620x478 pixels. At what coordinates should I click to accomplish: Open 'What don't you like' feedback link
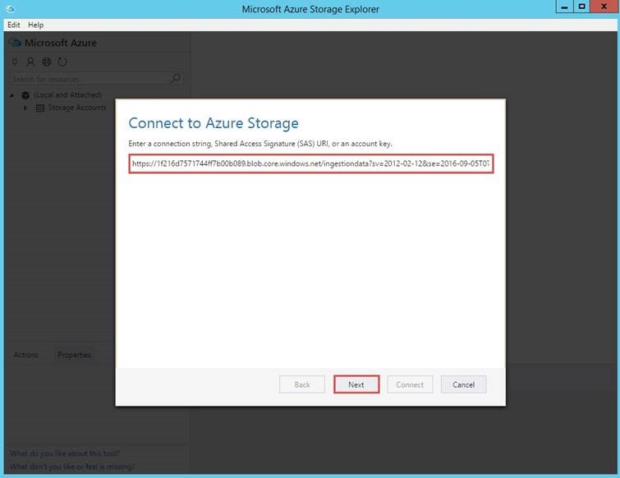coord(72,467)
